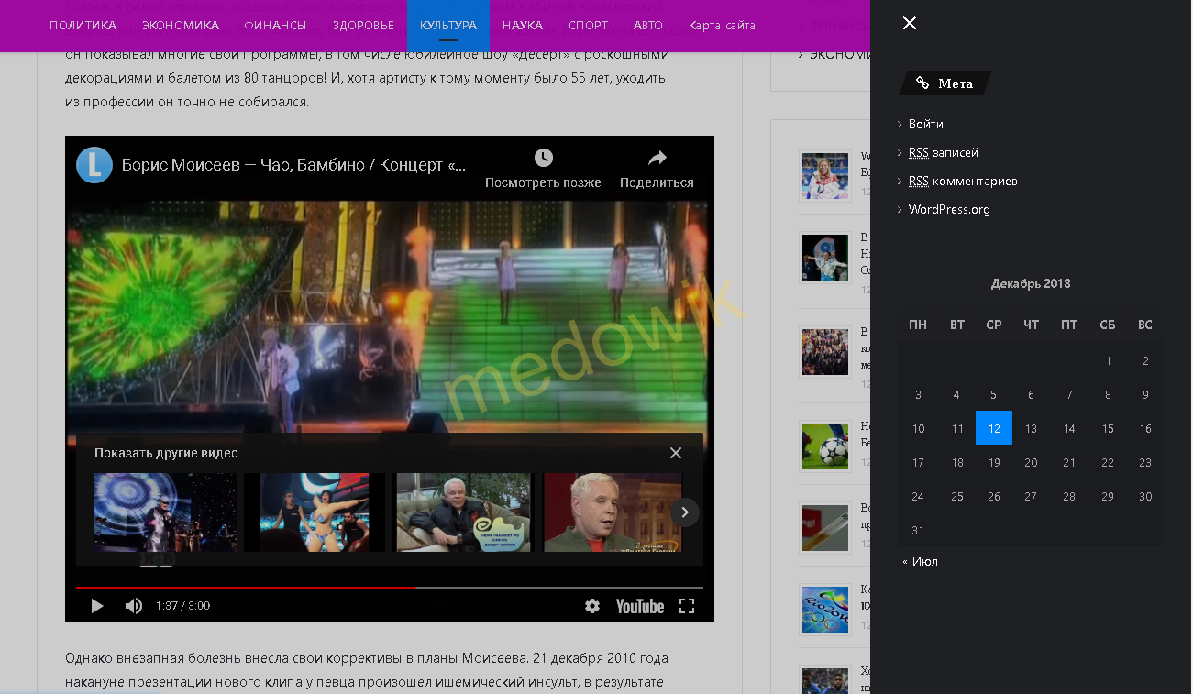Screen dimensions: 1193x694
Task: Open the 'RSS записей' link
Action: click(944, 152)
